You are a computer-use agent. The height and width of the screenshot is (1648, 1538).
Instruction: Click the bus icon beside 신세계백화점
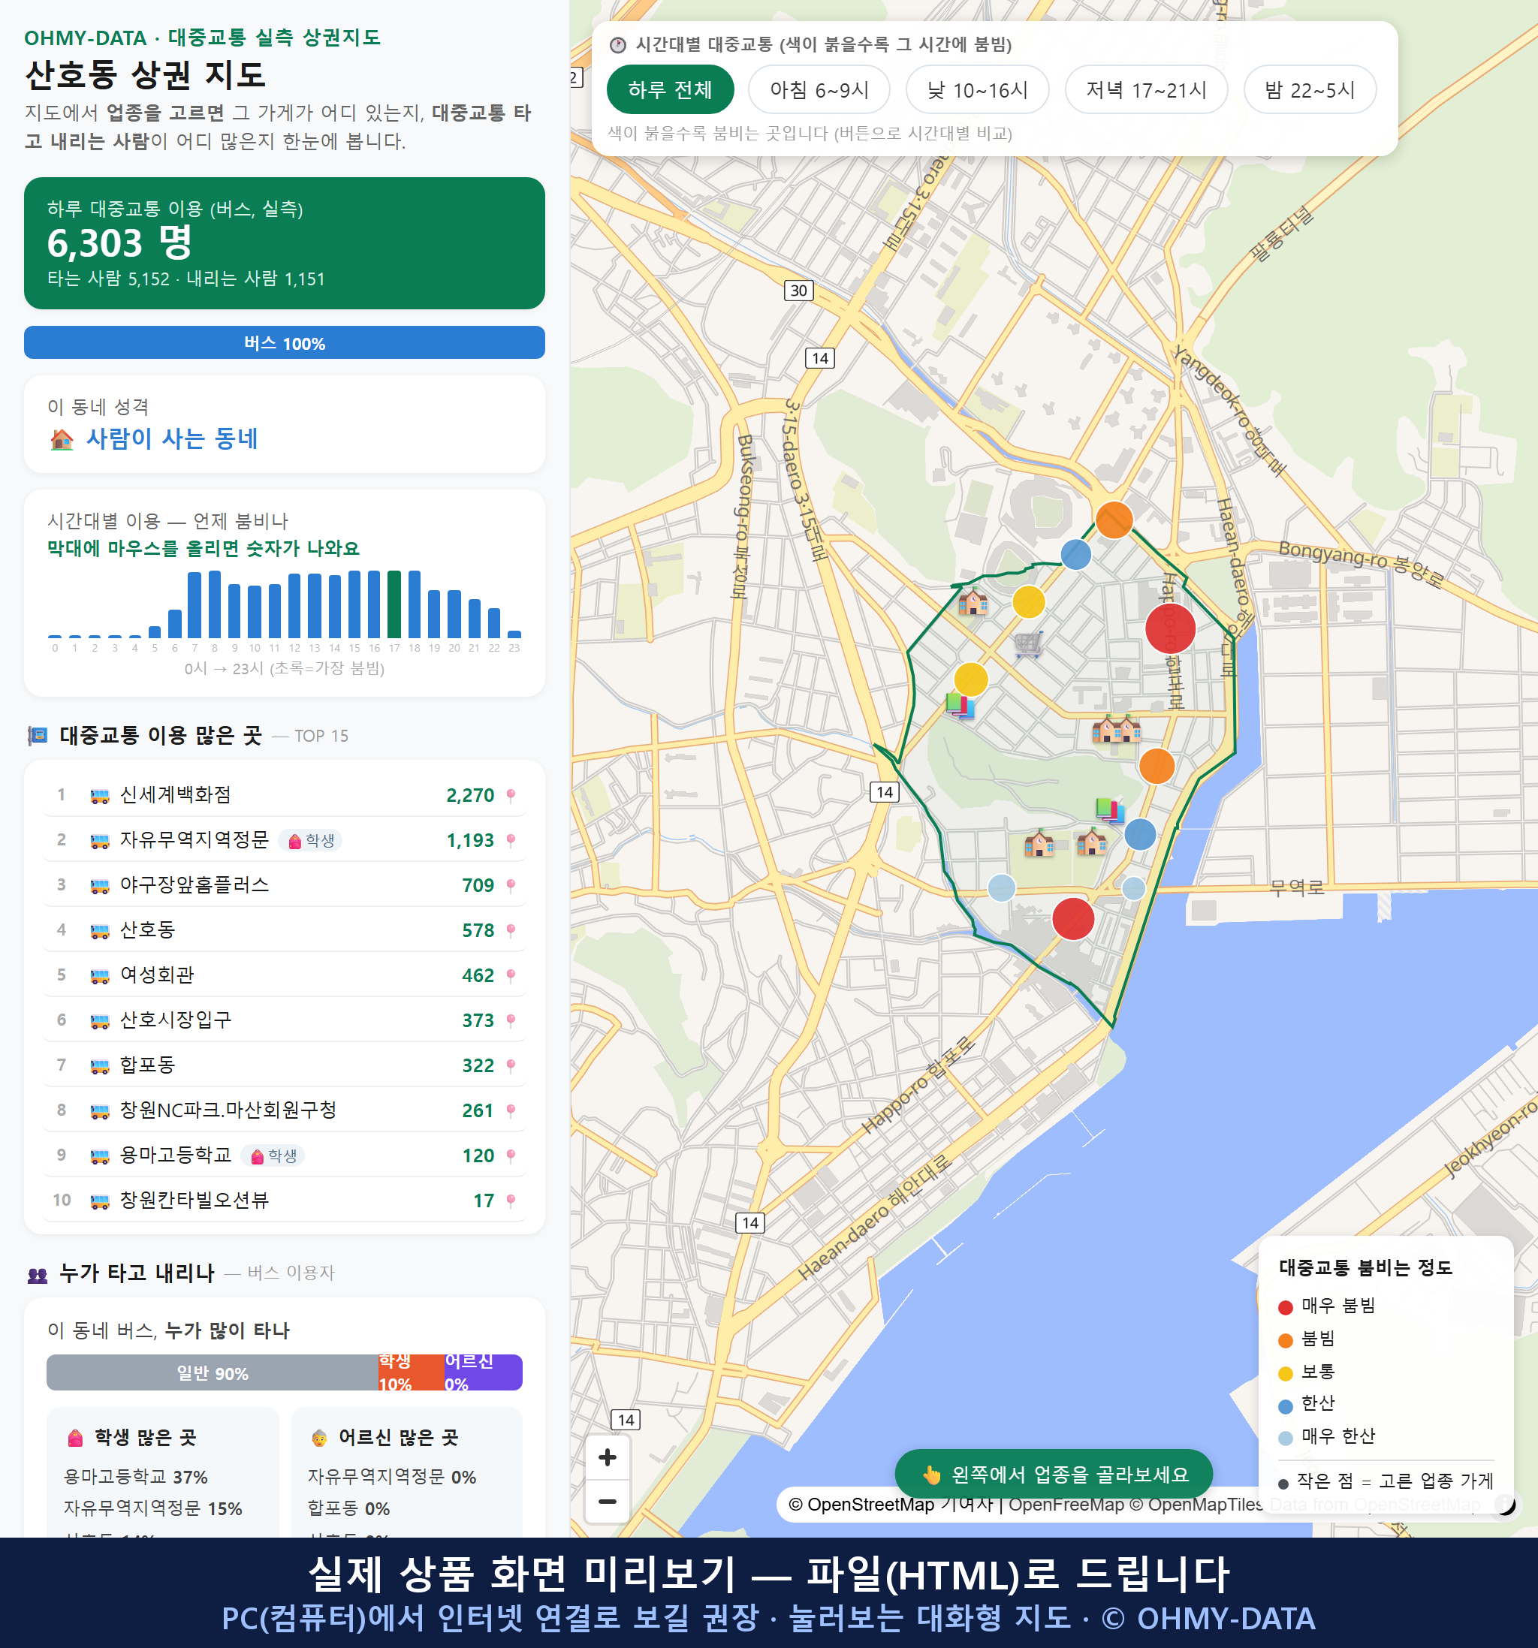(99, 796)
